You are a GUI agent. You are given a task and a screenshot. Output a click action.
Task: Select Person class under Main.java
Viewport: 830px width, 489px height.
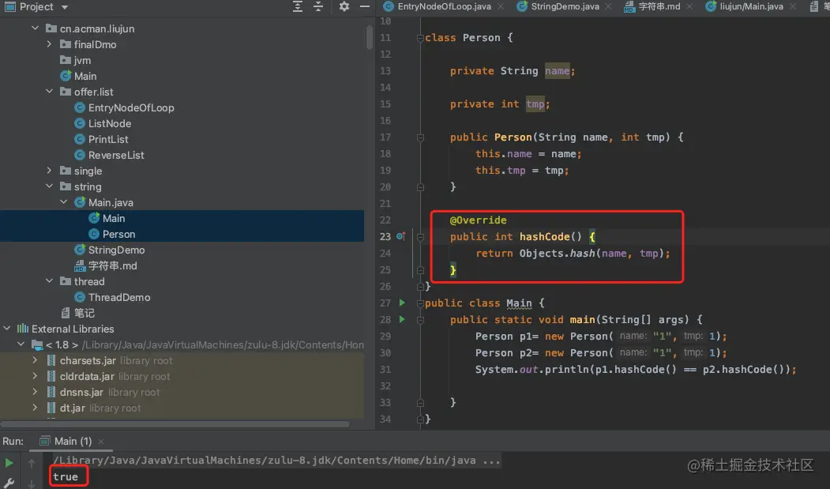click(x=111, y=234)
